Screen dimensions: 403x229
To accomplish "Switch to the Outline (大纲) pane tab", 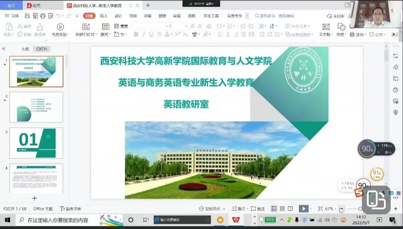I will coord(25,49).
